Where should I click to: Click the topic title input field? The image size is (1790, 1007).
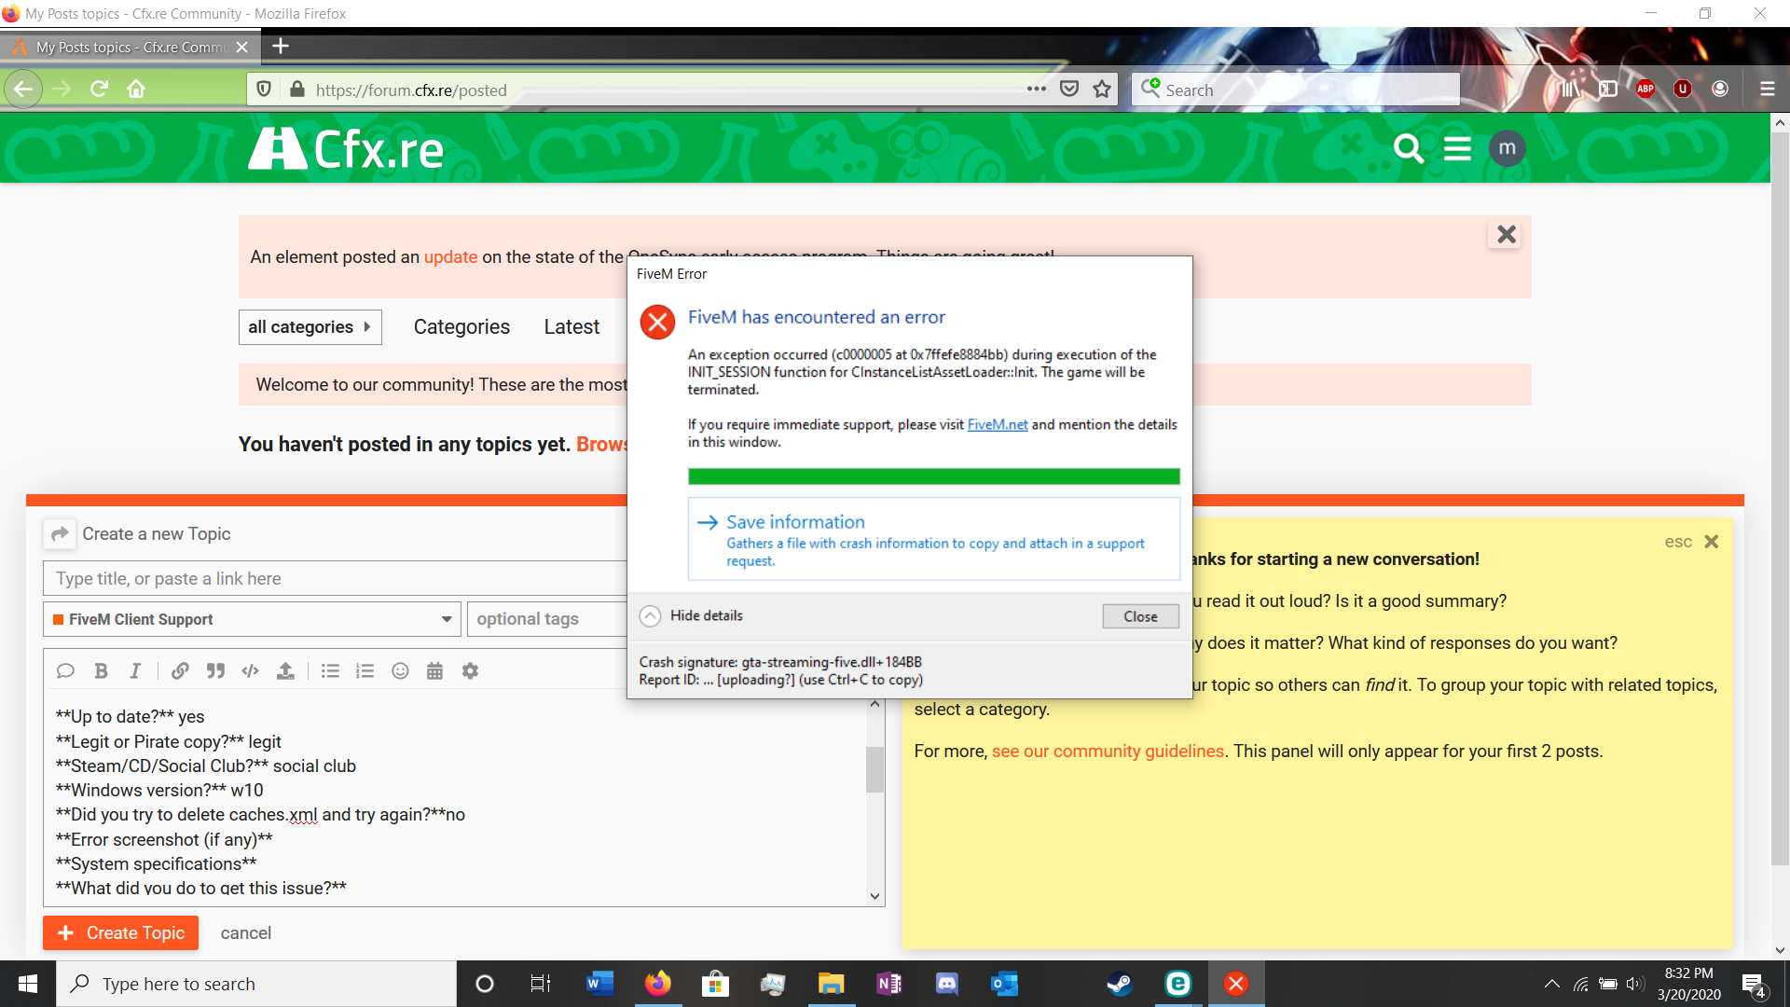pyautogui.click(x=336, y=578)
